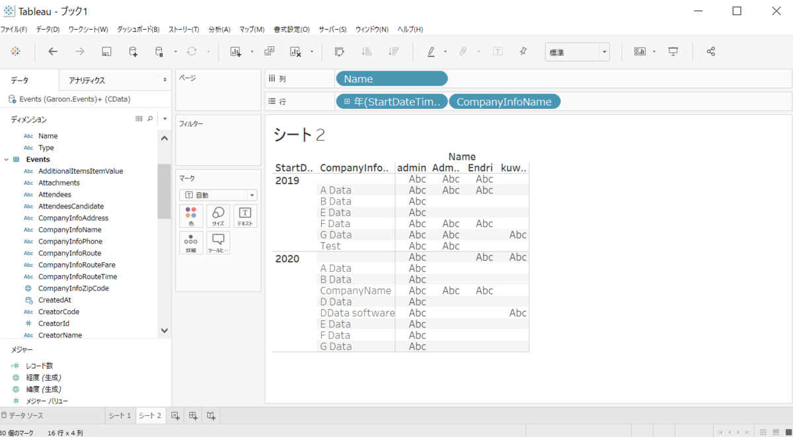The width and height of the screenshot is (793, 437).
Task: Click the Save icon in toolbar
Action: [x=106, y=51]
